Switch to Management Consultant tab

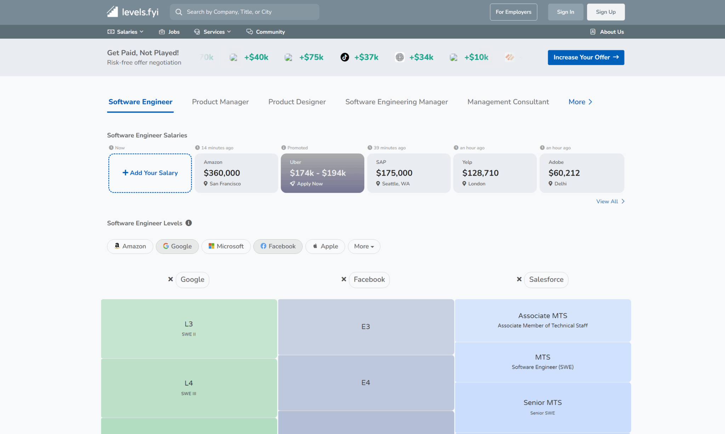click(x=508, y=102)
